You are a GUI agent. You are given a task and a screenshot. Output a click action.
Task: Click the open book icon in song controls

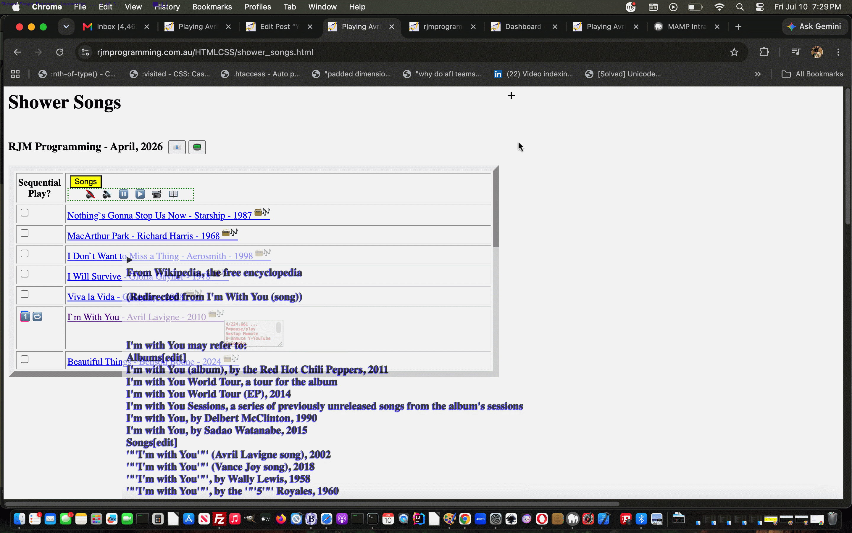tap(173, 194)
